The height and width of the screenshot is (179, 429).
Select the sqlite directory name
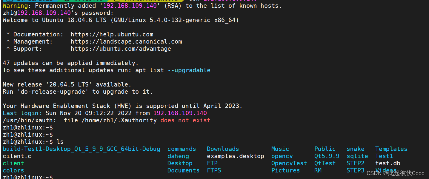pos(357,156)
